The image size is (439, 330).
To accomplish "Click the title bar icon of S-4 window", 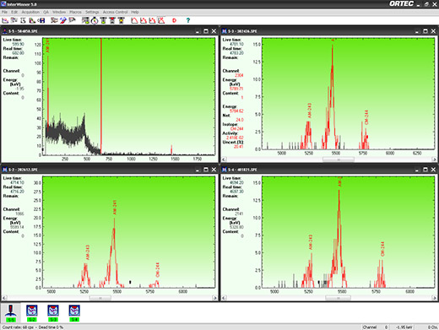I will pyautogui.click(x=225, y=170).
